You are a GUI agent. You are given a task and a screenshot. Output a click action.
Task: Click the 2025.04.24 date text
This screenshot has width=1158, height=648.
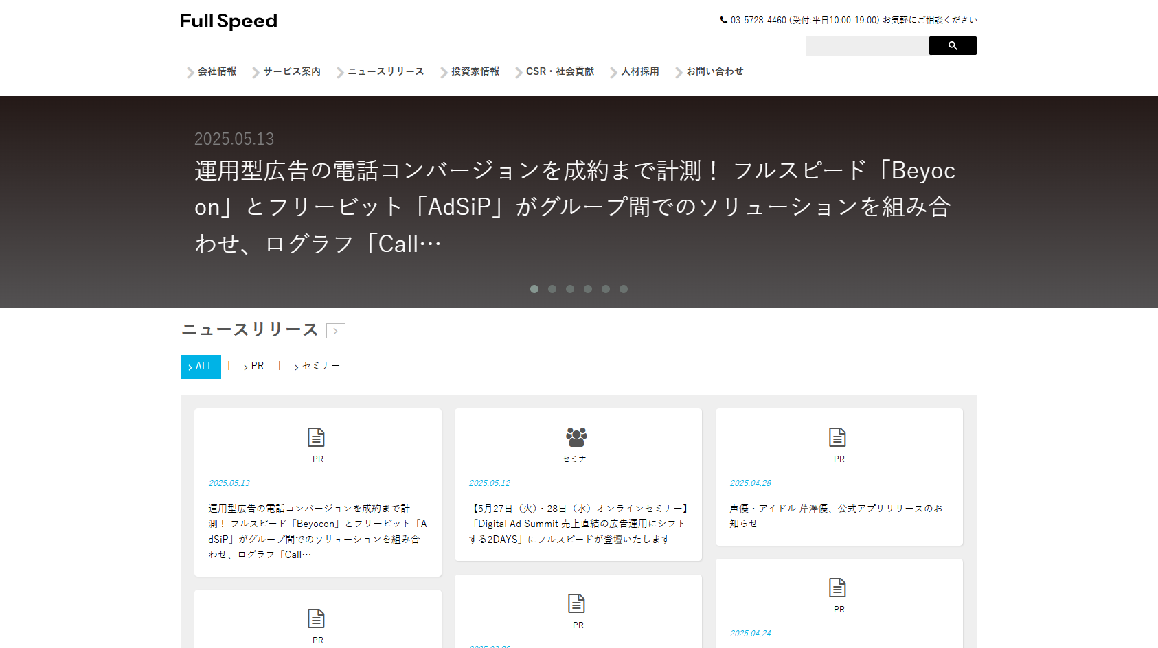[x=750, y=634]
